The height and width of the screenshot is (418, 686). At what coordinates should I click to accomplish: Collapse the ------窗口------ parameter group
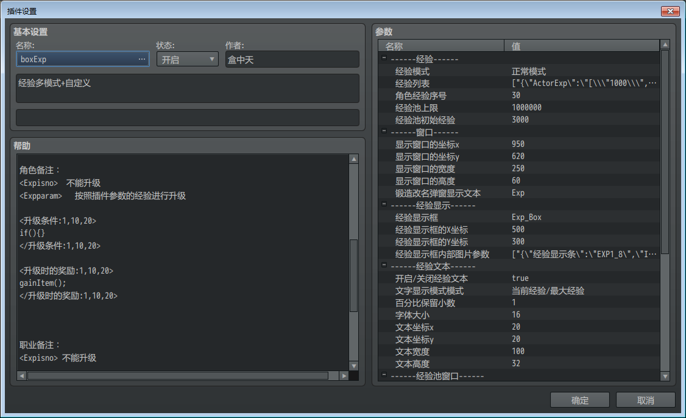pyautogui.click(x=384, y=131)
